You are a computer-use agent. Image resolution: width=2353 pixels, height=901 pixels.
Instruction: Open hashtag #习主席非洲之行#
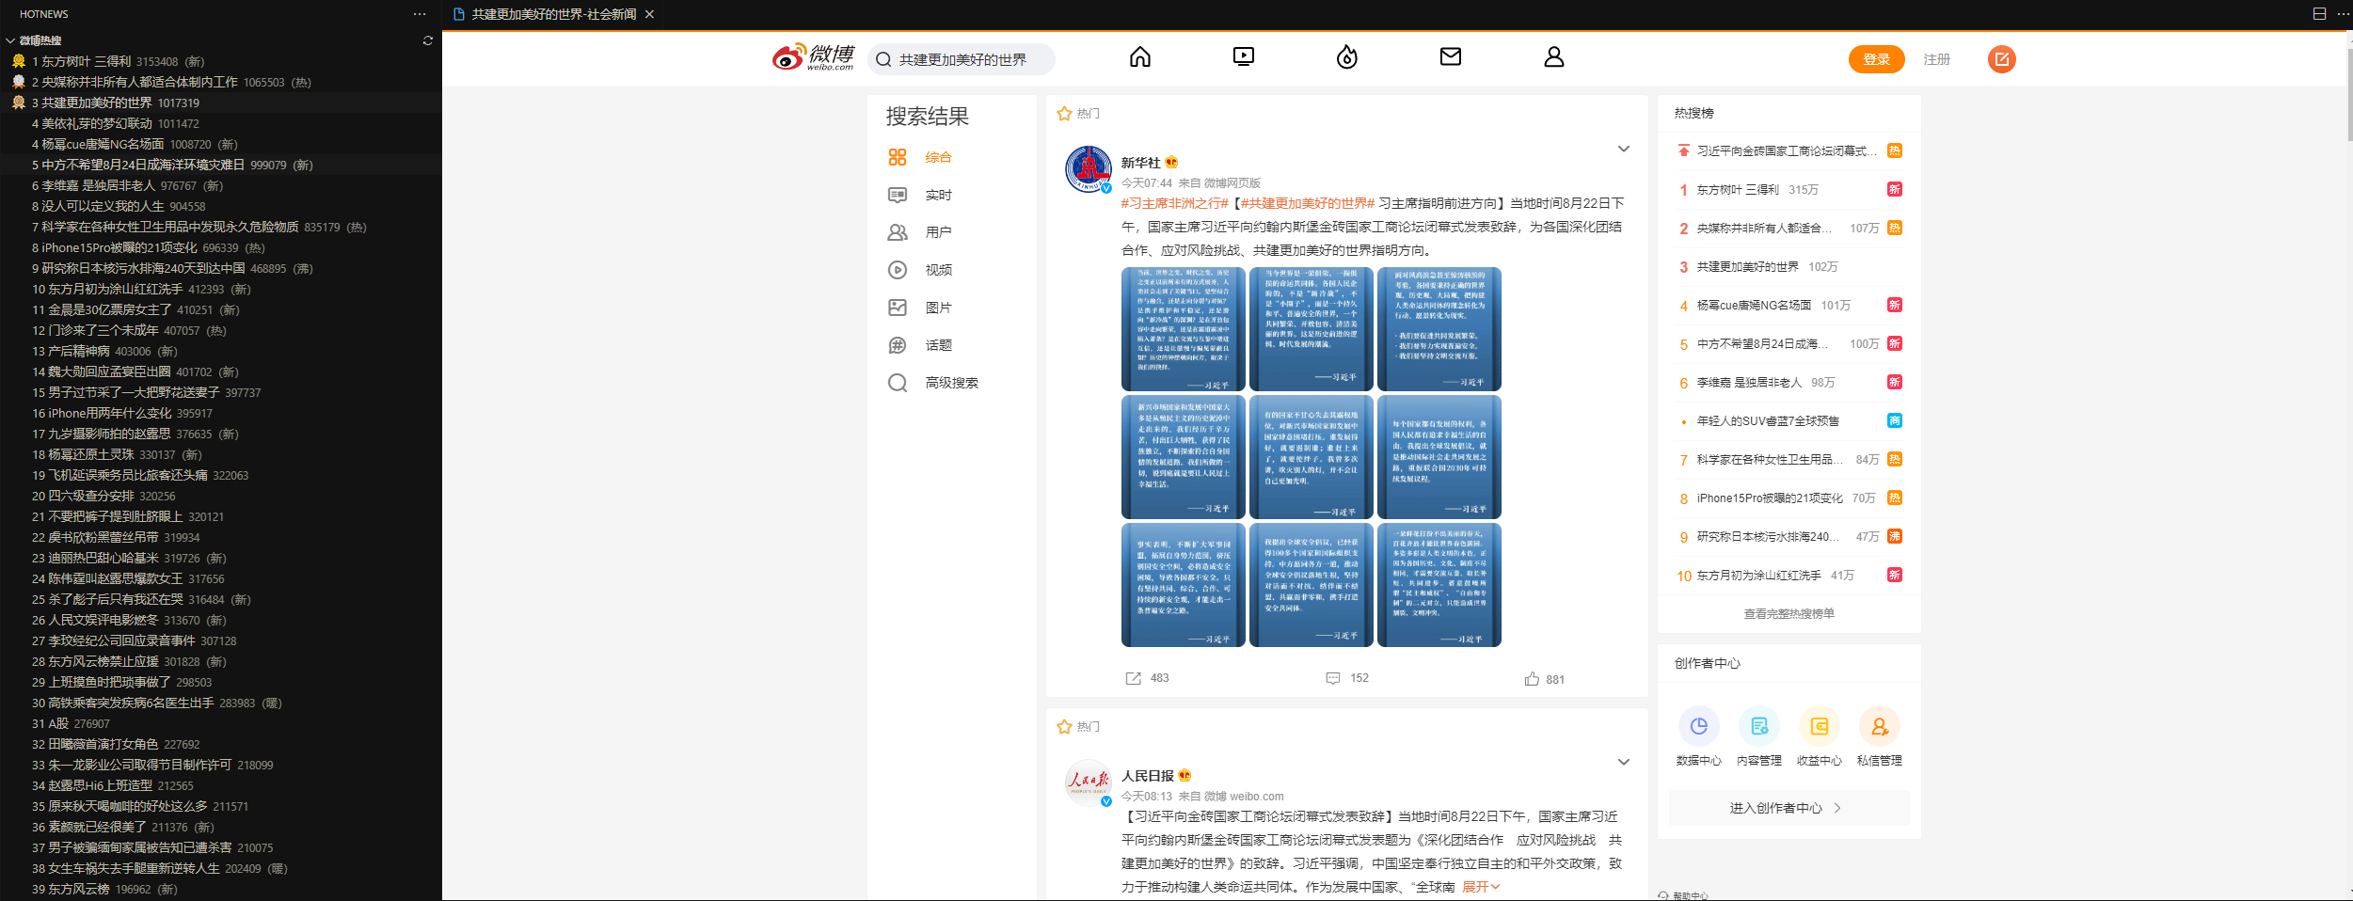click(x=1176, y=203)
